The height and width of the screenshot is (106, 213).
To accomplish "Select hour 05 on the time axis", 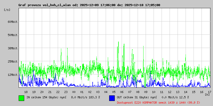I will coord(114,92).
